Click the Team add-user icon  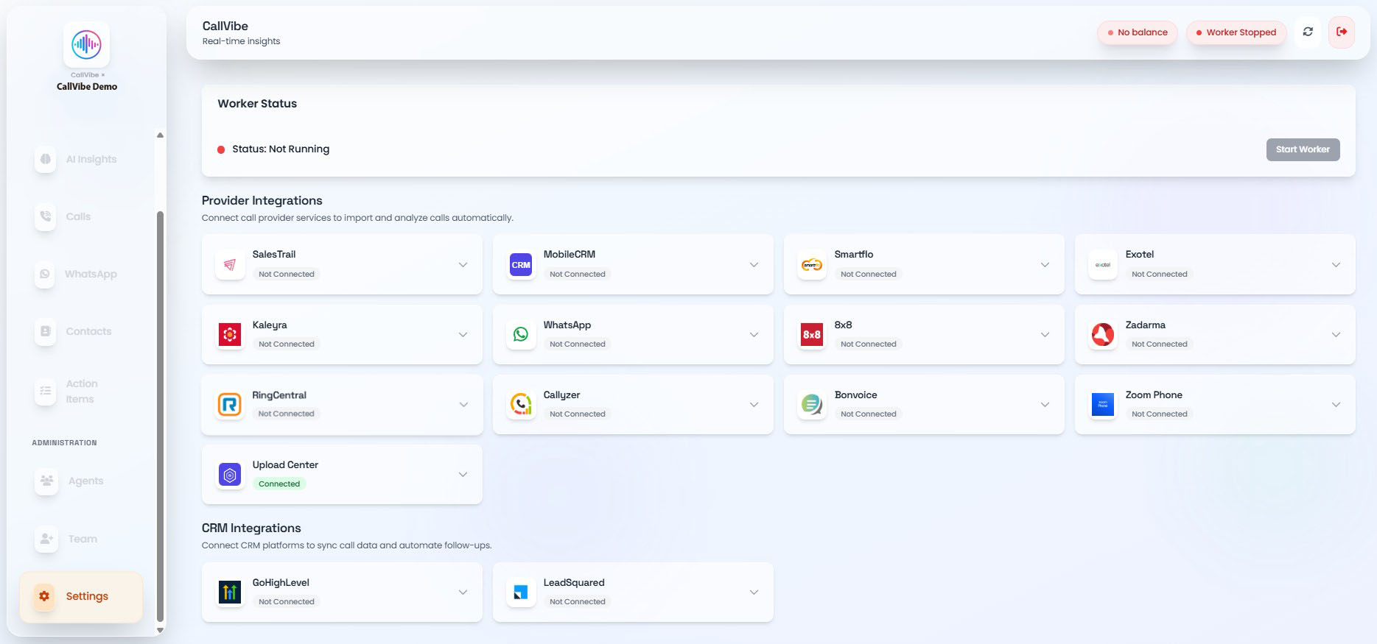pyautogui.click(x=46, y=539)
